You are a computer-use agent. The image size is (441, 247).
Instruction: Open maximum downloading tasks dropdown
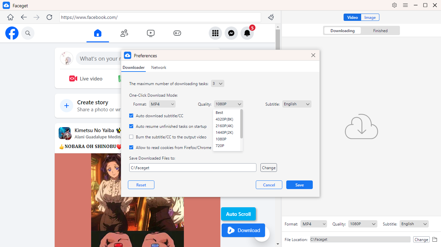tap(218, 83)
